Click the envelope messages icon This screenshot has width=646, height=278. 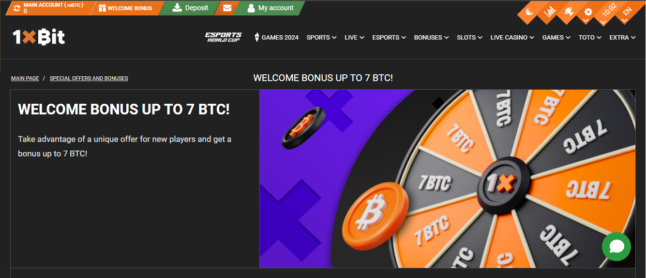tap(227, 8)
